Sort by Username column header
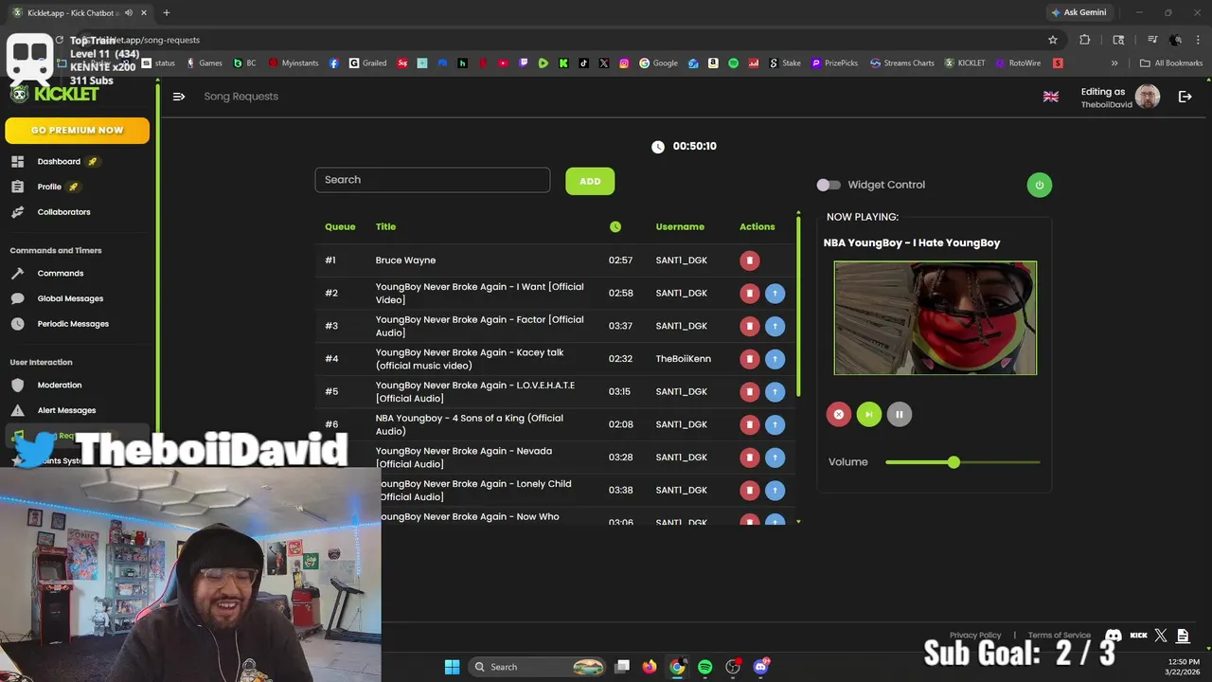 (680, 227)
